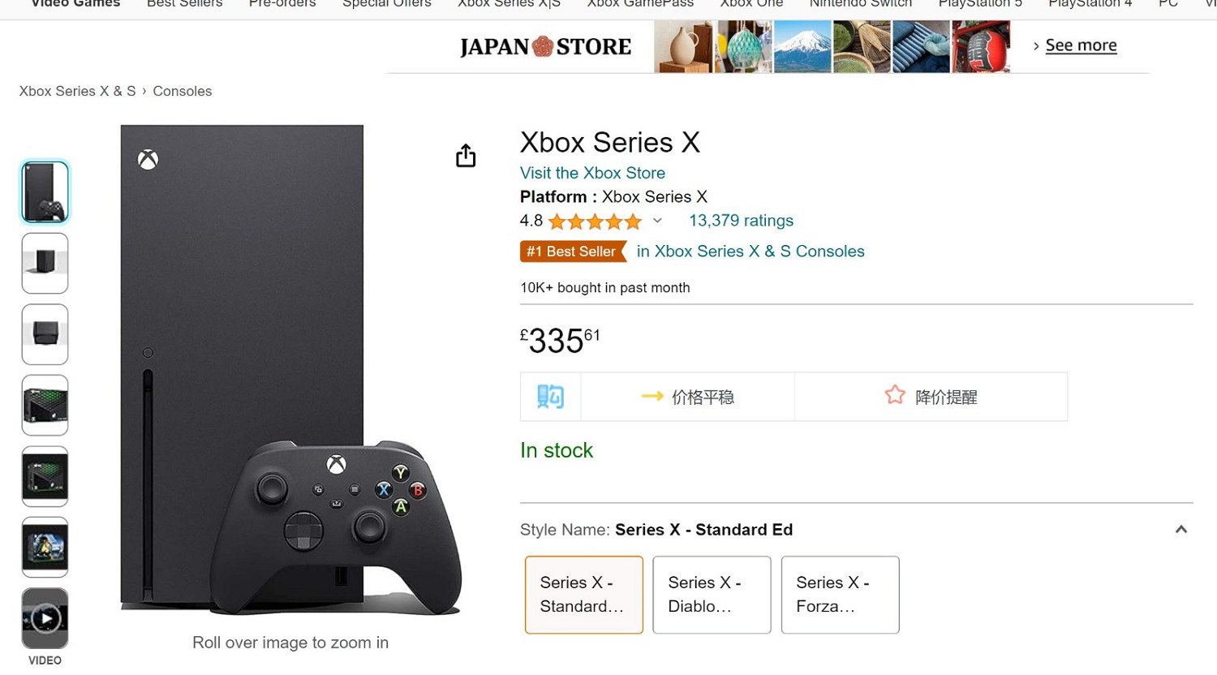Click the Consoles breadcrumb entry
The width and height of the screenshot is (1217, 675).
point(182,91)
